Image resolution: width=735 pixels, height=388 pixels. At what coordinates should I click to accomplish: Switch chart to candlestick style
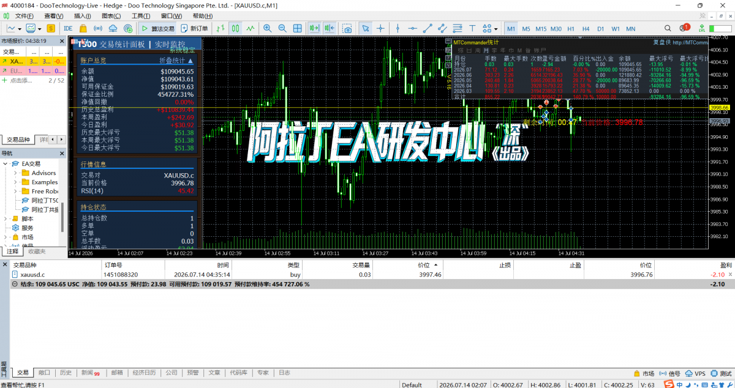tap(236, 28)
